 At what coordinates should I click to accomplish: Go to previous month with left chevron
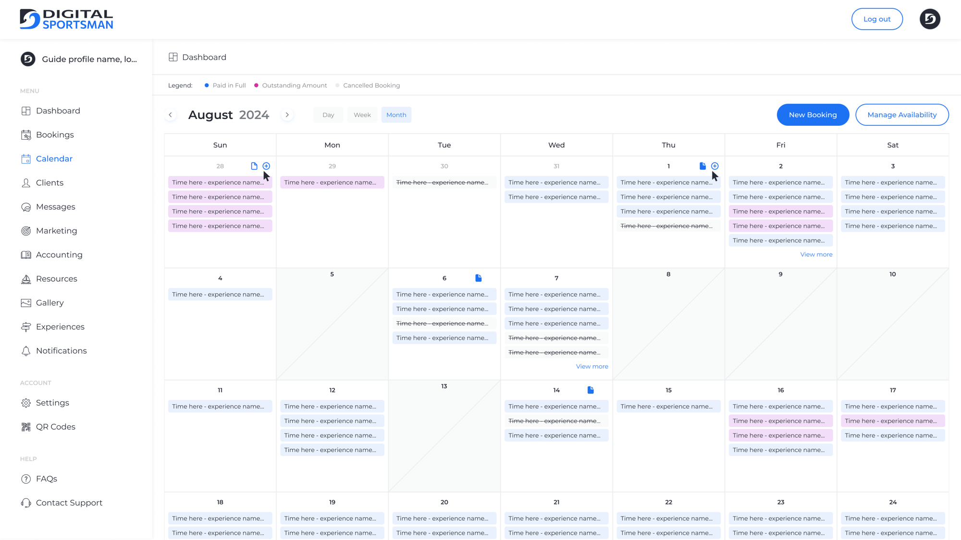click(171, 115)
